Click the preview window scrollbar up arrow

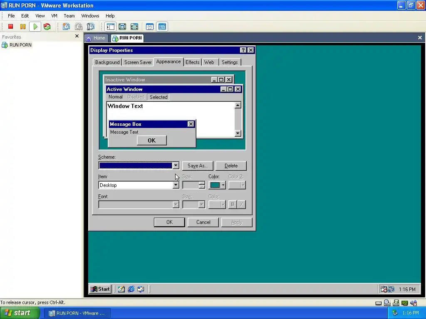pos(238,105)
